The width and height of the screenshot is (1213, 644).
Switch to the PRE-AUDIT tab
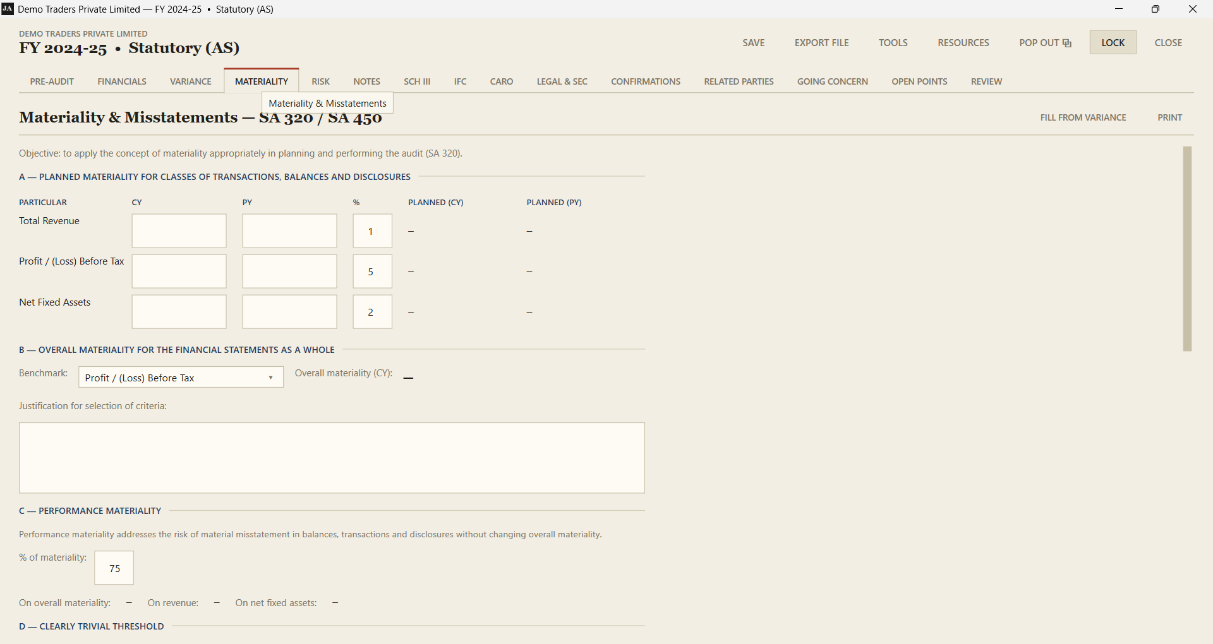52,81
